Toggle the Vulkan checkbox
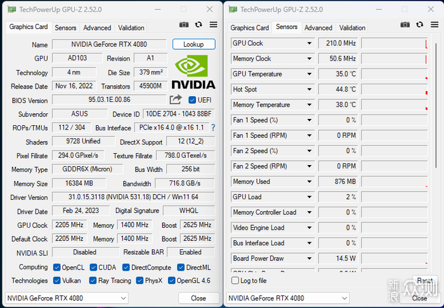The height and width of the screenshot is (308, 444). 56,280
